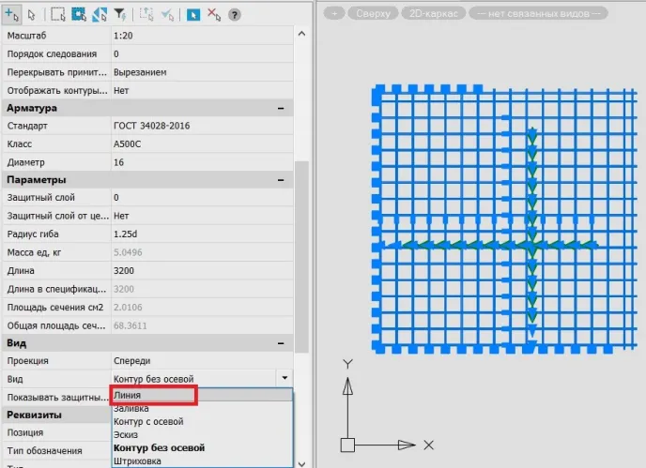Click the quick filter funnel icon
The image size is (646, 468).
click(119, 14)
